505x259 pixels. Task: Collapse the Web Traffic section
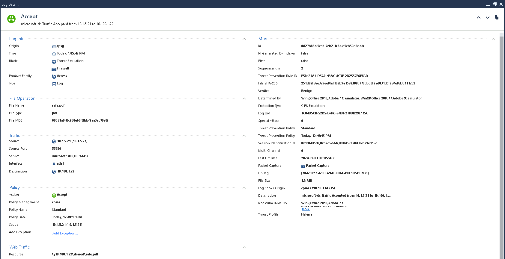(x=244, y=247)
